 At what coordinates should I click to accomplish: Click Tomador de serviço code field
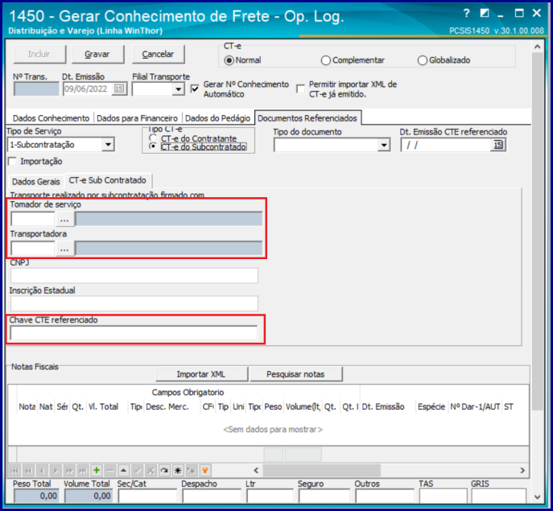pyautogui.click(x=33, y=220)
